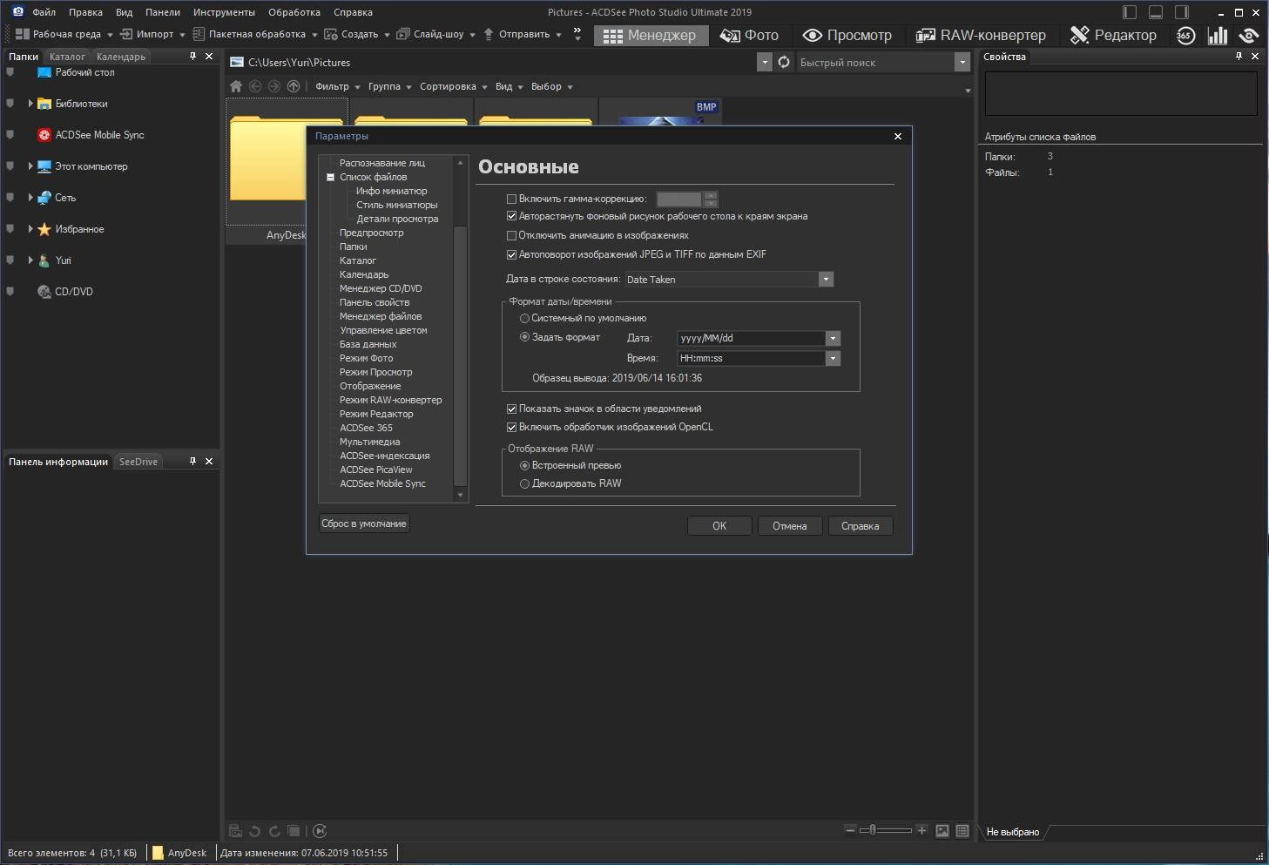
Task: Toggle left panel layout icon in title bar
Action: pyautogui.click(x=1130, y=12)
